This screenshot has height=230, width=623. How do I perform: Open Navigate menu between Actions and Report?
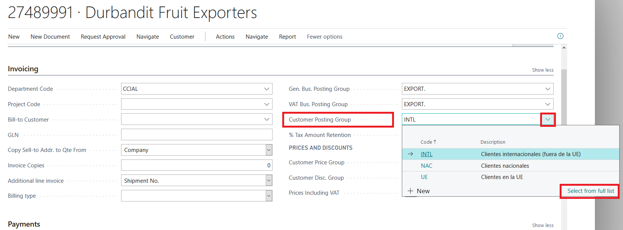257,37
